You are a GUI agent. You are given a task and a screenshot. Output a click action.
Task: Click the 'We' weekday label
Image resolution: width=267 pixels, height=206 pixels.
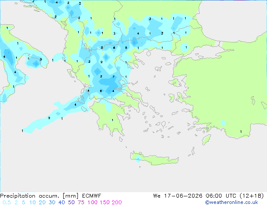click(157, 196)
